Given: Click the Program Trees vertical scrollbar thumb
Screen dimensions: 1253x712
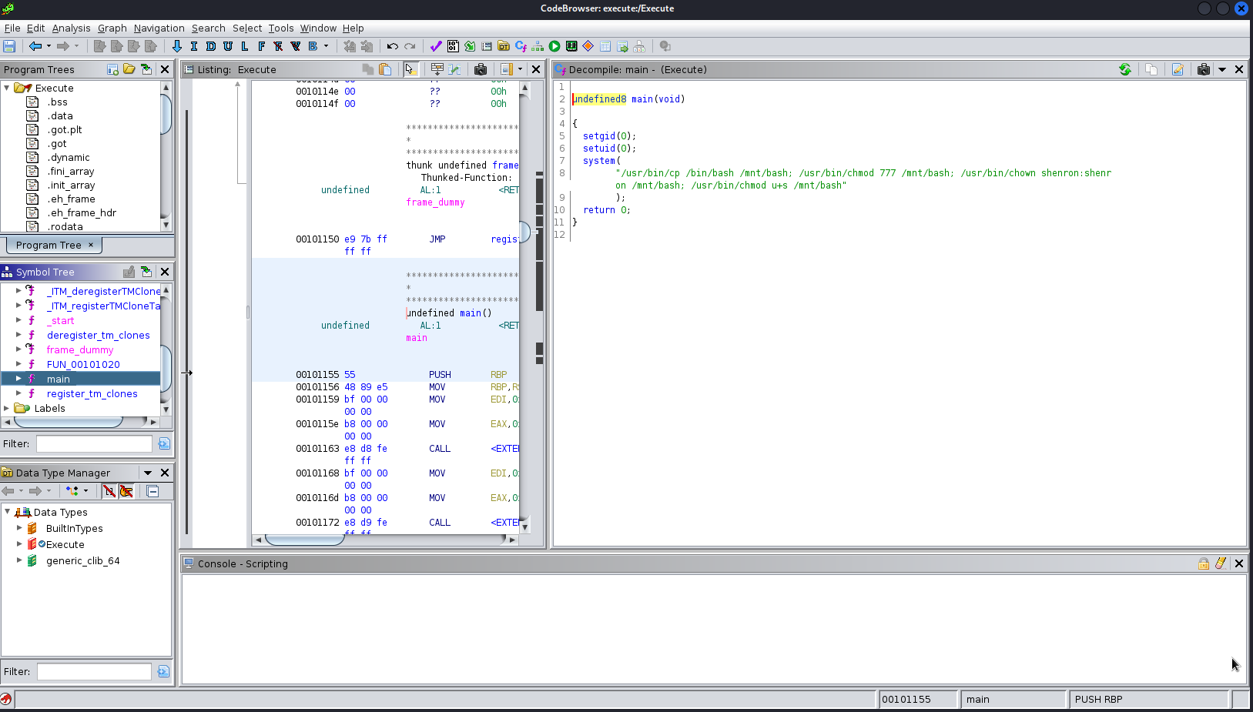Looking at the screenshot, I should click(x=166, y=114).
